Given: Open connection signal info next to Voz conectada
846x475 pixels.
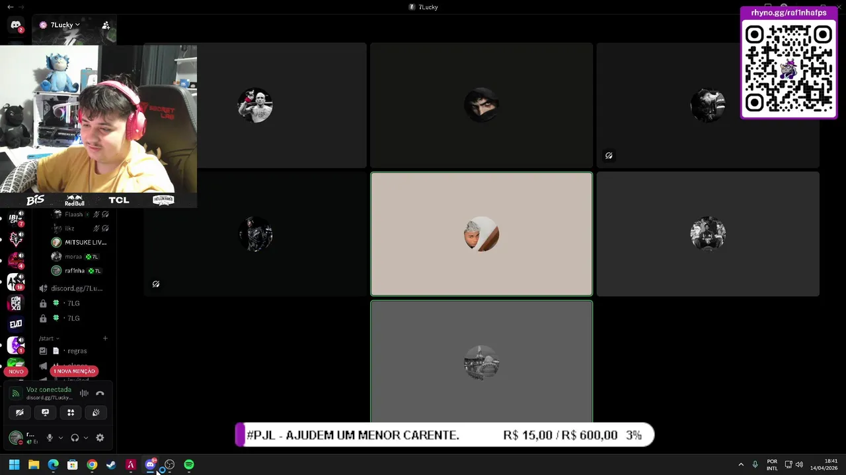Looking at the screenshot, I should 16,394.
